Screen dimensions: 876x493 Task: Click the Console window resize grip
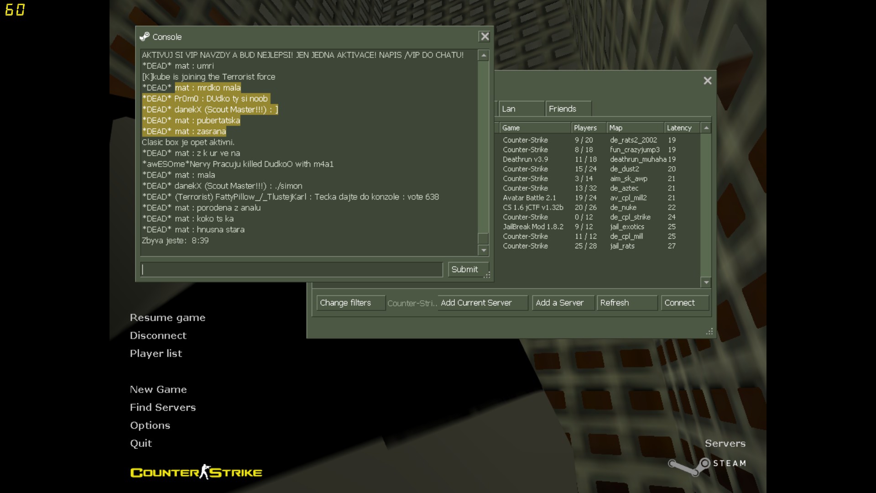[x=487, y=275]
